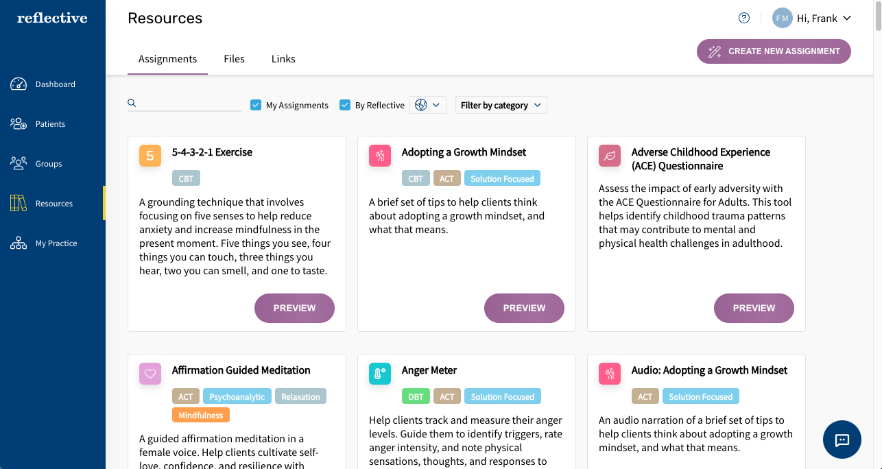This screenshot has width=882, height=469.
Task: Expand the Hi, Frank user menu
Action: [812, 19]
